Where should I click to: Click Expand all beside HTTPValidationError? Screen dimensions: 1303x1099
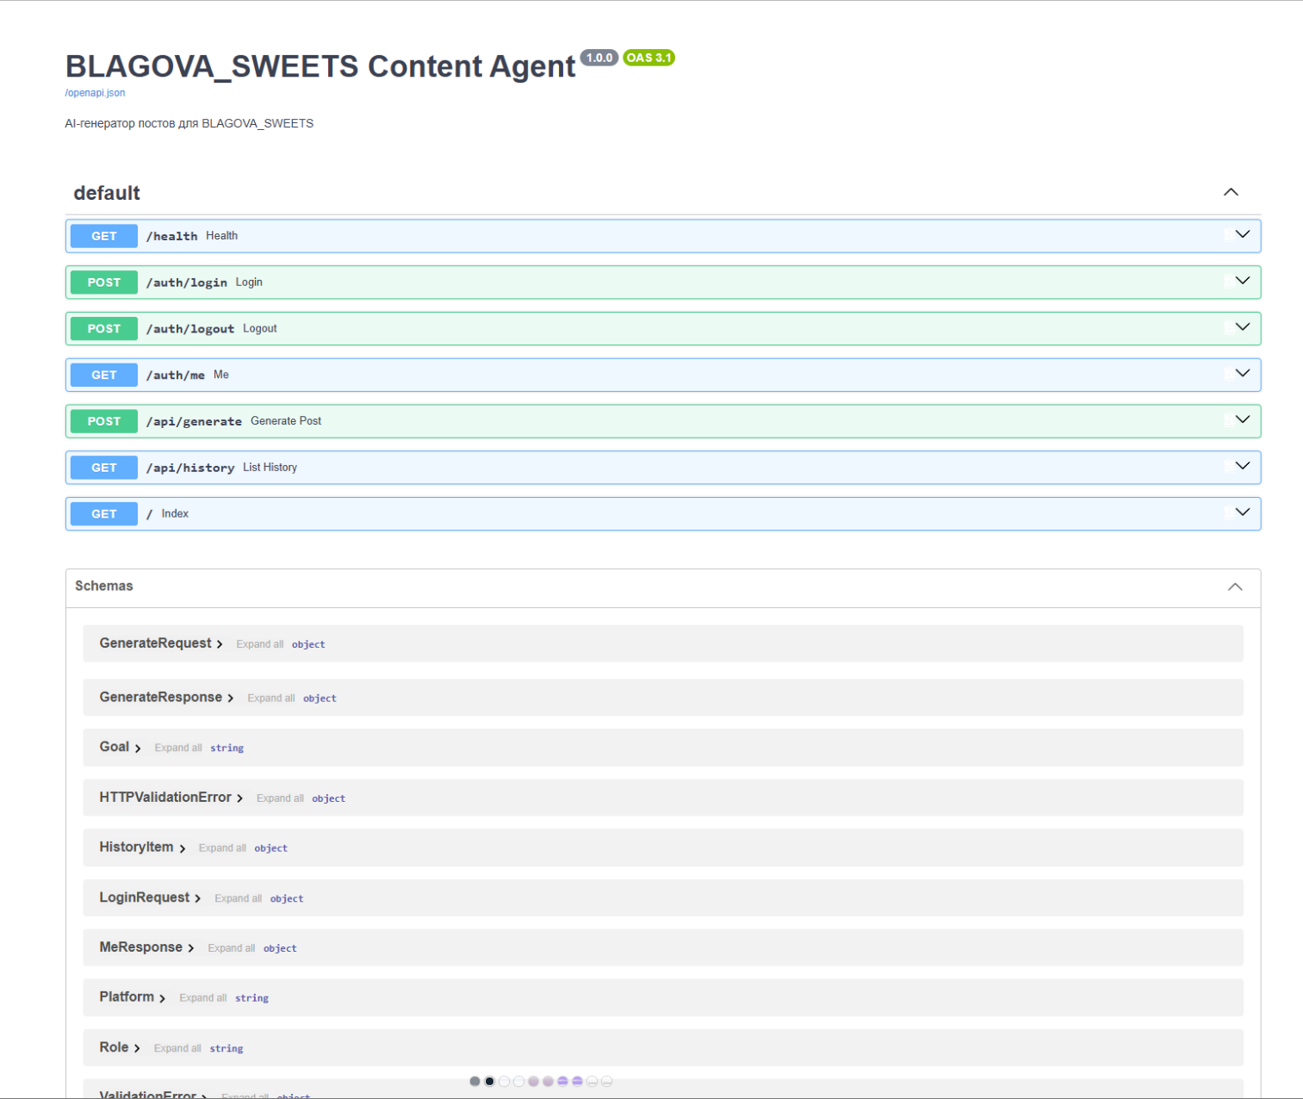tap(280, 798)
